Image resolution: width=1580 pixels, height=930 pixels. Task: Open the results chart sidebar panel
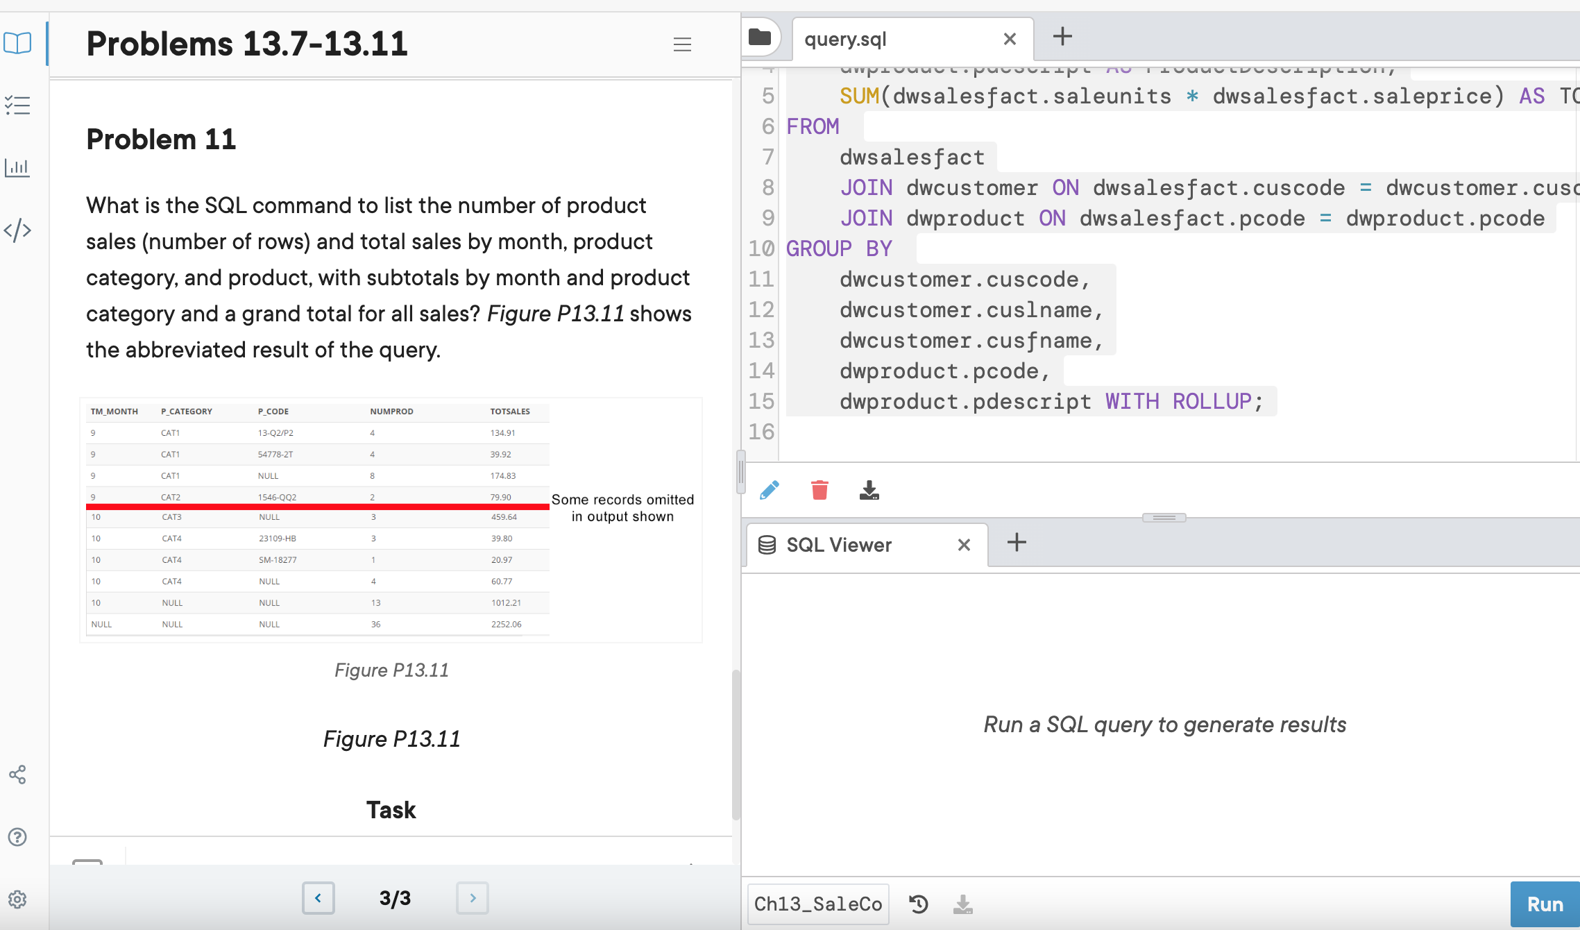(x=17, y=167)
